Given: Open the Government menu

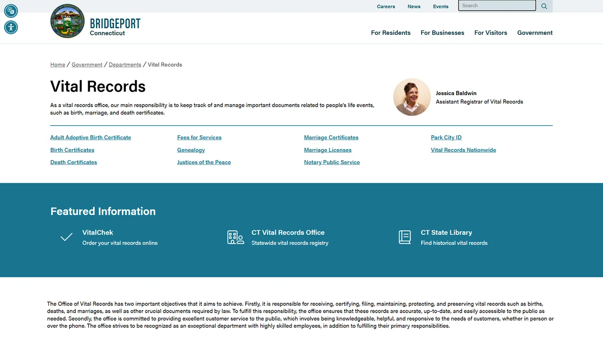Looking at the screenshot, I should click(535, 32).
